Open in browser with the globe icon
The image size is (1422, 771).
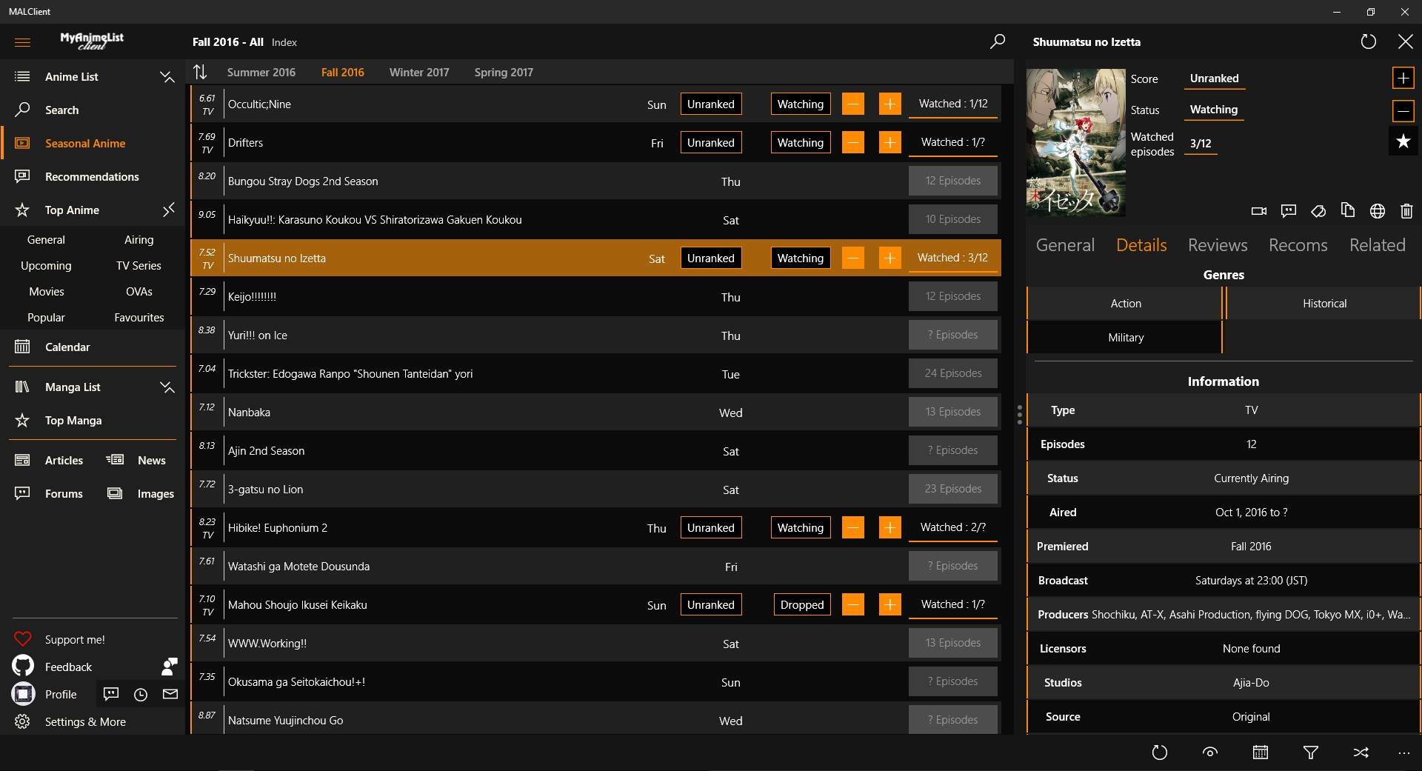coord(1378,211)
